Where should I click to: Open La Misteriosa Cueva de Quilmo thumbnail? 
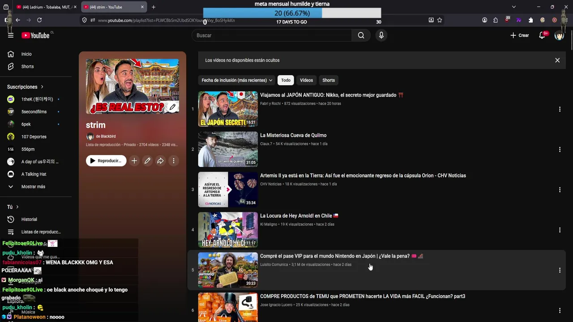click(x=228, y=149)
